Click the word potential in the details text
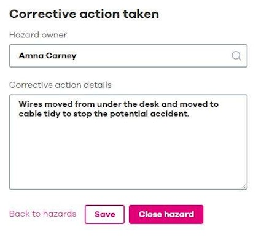The width and height of the screenshot is (261, 240). (x=129, y=114)
